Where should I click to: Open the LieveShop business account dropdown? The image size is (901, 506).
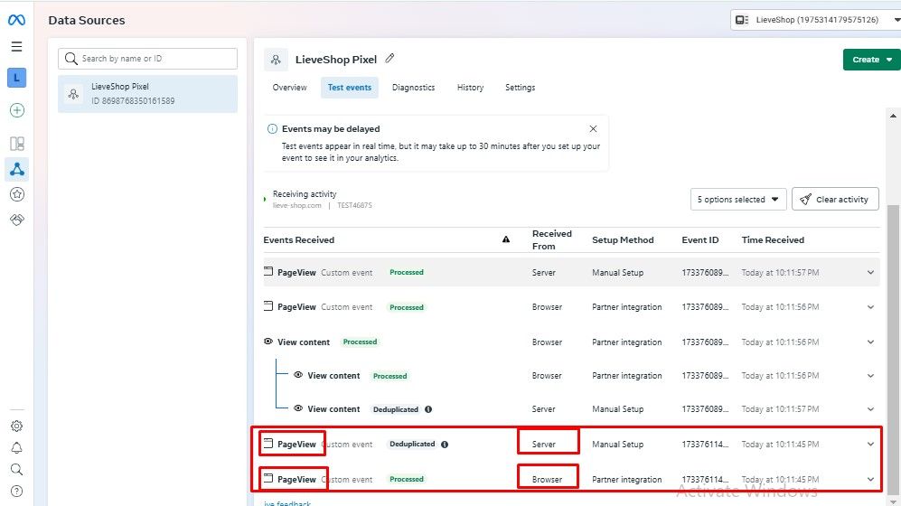(x=817, y=20)
